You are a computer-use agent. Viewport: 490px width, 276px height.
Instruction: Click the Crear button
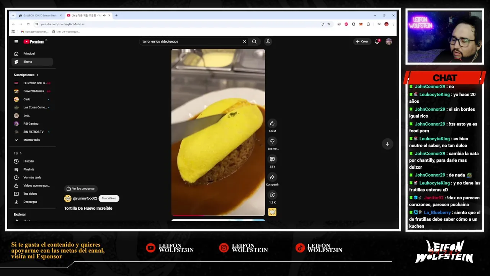[362, 41]
